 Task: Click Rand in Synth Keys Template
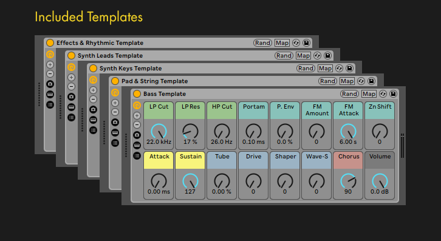(306, 69)
